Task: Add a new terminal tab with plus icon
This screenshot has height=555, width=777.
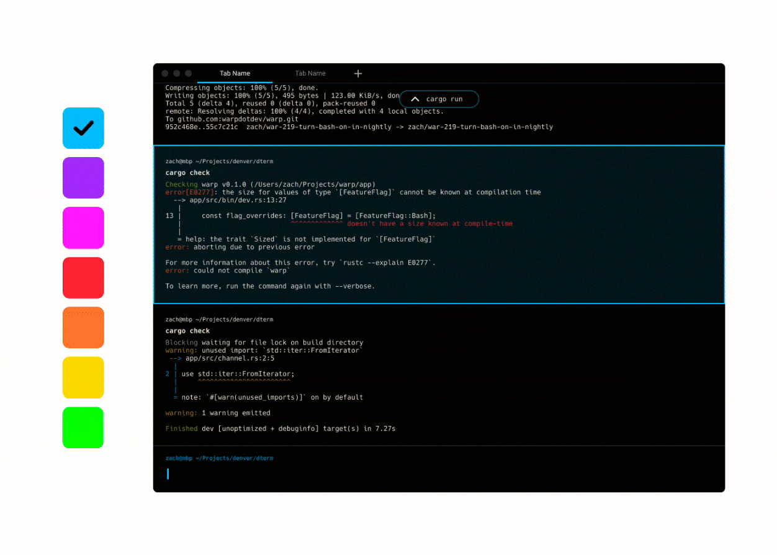Action: coord(358,73)
